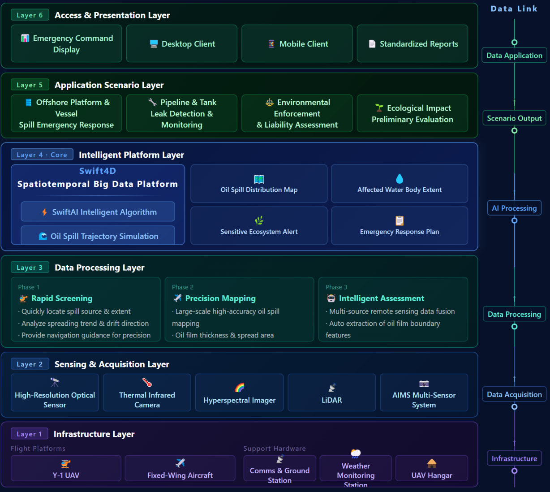Open Oil Spill Trajectory Simulation
Viewport: 550px width, 492px height.
click(x=98, y=236)
